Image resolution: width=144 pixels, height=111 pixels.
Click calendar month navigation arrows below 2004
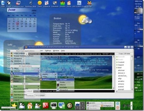coord(34,13)
